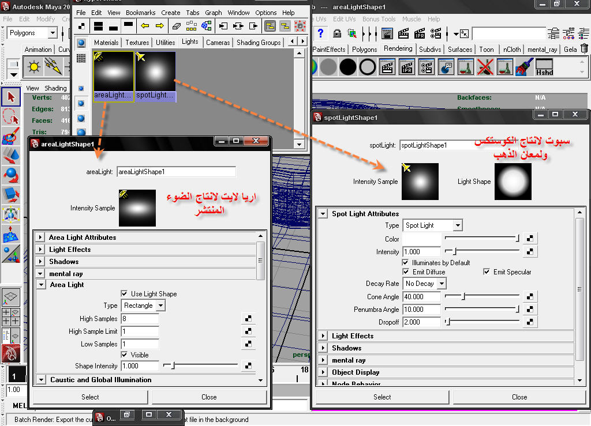Screen dimensions: 591x426
Task: Click the trash can icon on shelf
Action: [584, 48]
